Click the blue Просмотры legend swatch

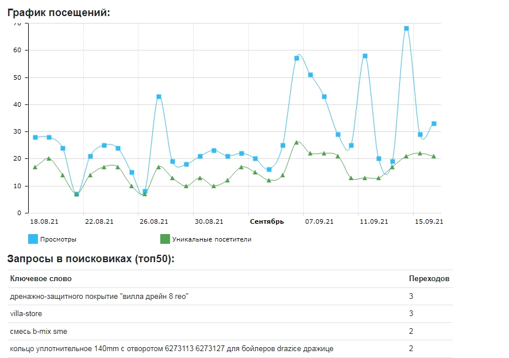coord(33,239)
